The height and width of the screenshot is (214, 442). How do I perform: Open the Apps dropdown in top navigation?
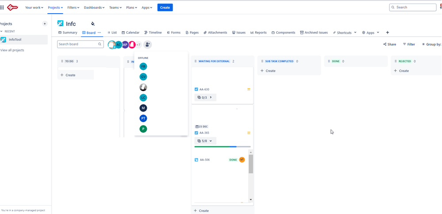pos(147,8)
